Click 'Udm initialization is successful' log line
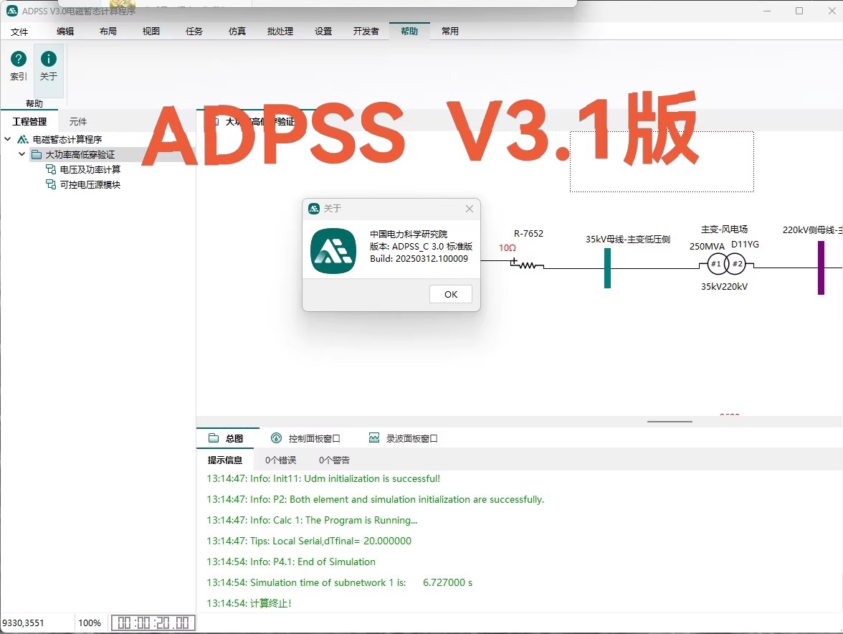 pos(323,478)
